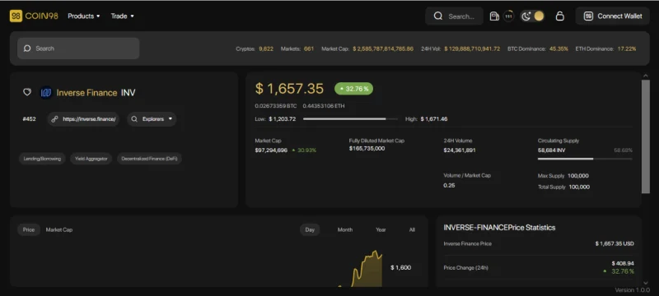Click the $ 1,657.35 USD statistics value

tap(615, 243)
